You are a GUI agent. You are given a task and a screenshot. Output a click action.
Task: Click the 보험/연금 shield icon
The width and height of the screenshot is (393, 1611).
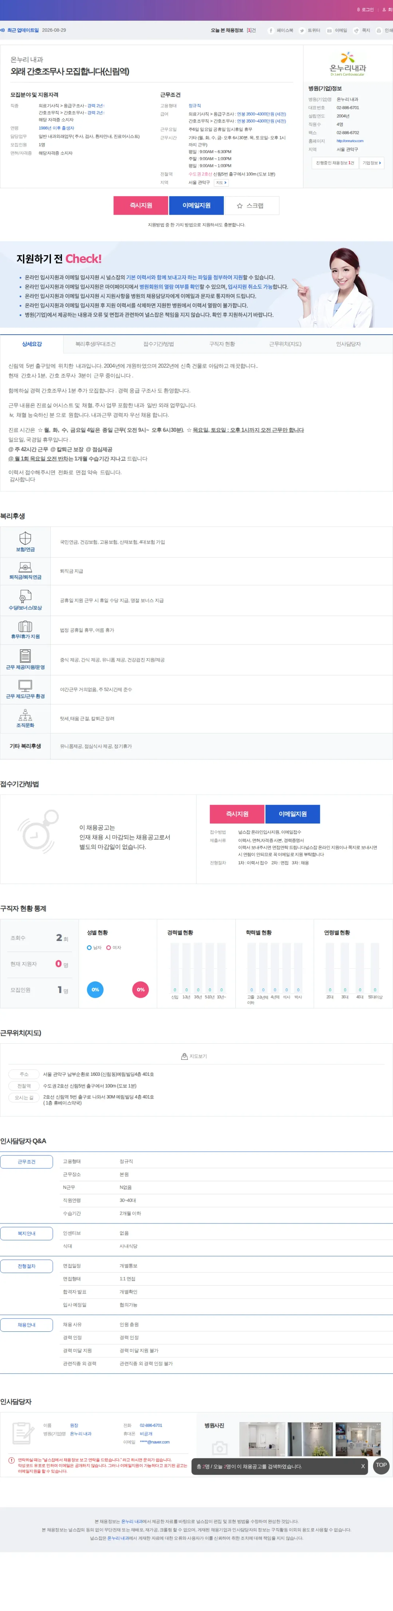tap(25, 538)
